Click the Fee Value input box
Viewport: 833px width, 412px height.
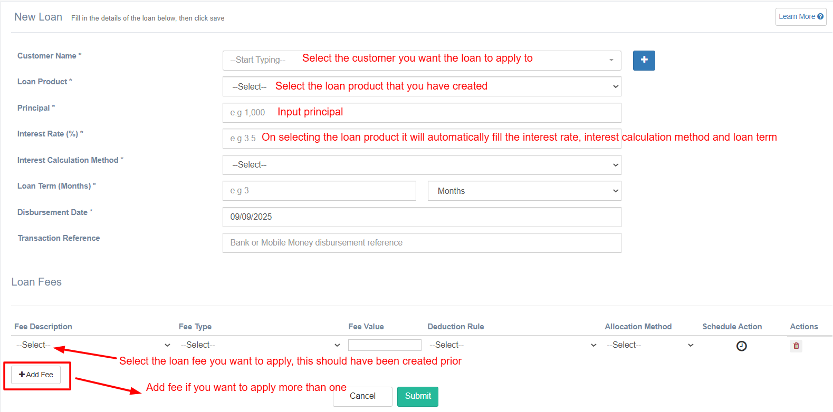(x=385, y=345)
